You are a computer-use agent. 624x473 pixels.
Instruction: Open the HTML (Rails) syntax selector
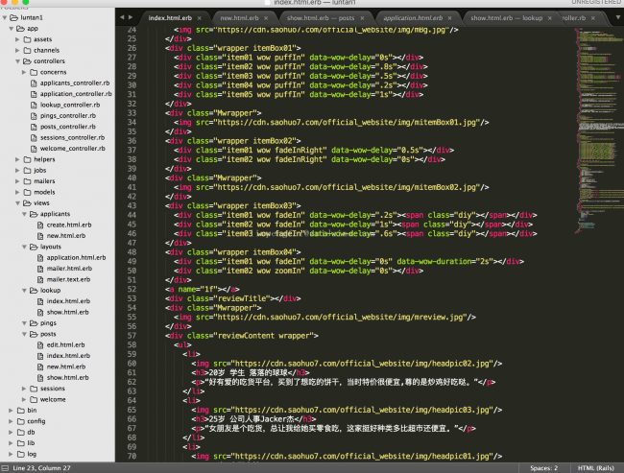(x=595, y=467)
